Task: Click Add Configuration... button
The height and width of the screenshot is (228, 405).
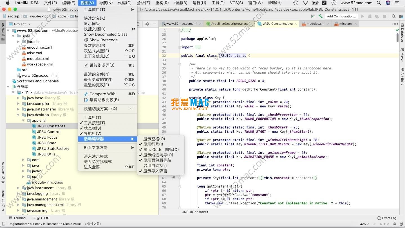Action: 341,16
